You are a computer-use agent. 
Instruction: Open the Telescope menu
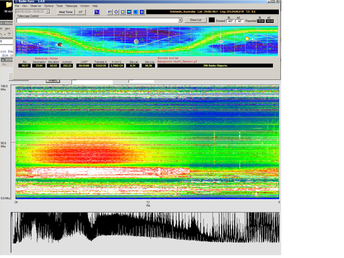[x=71, y=6]
